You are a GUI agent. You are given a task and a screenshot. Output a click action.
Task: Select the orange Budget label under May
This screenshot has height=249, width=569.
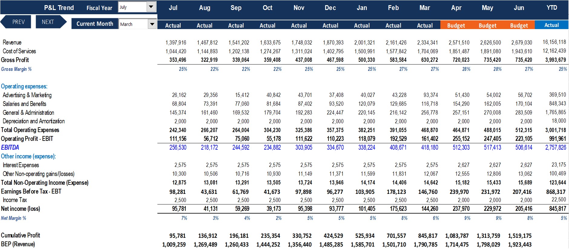[488, 25]
